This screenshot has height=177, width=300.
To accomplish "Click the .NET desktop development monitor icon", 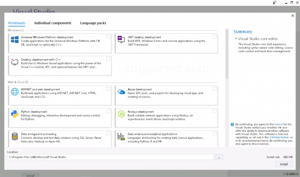I will (121, 39).
